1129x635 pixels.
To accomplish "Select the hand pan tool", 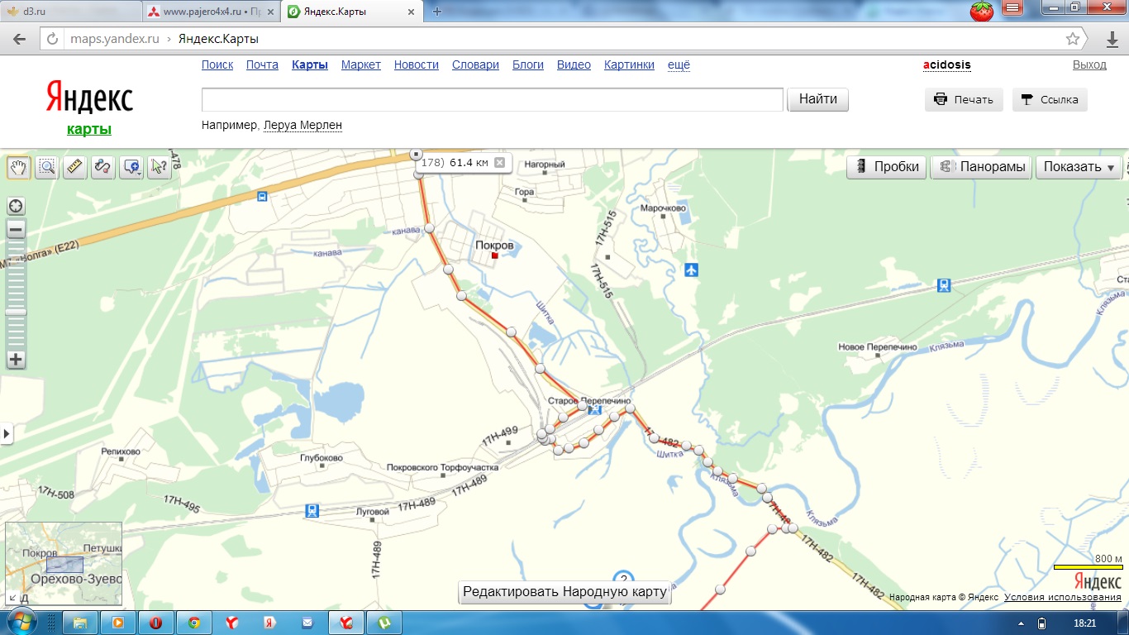I will (18, 167).
